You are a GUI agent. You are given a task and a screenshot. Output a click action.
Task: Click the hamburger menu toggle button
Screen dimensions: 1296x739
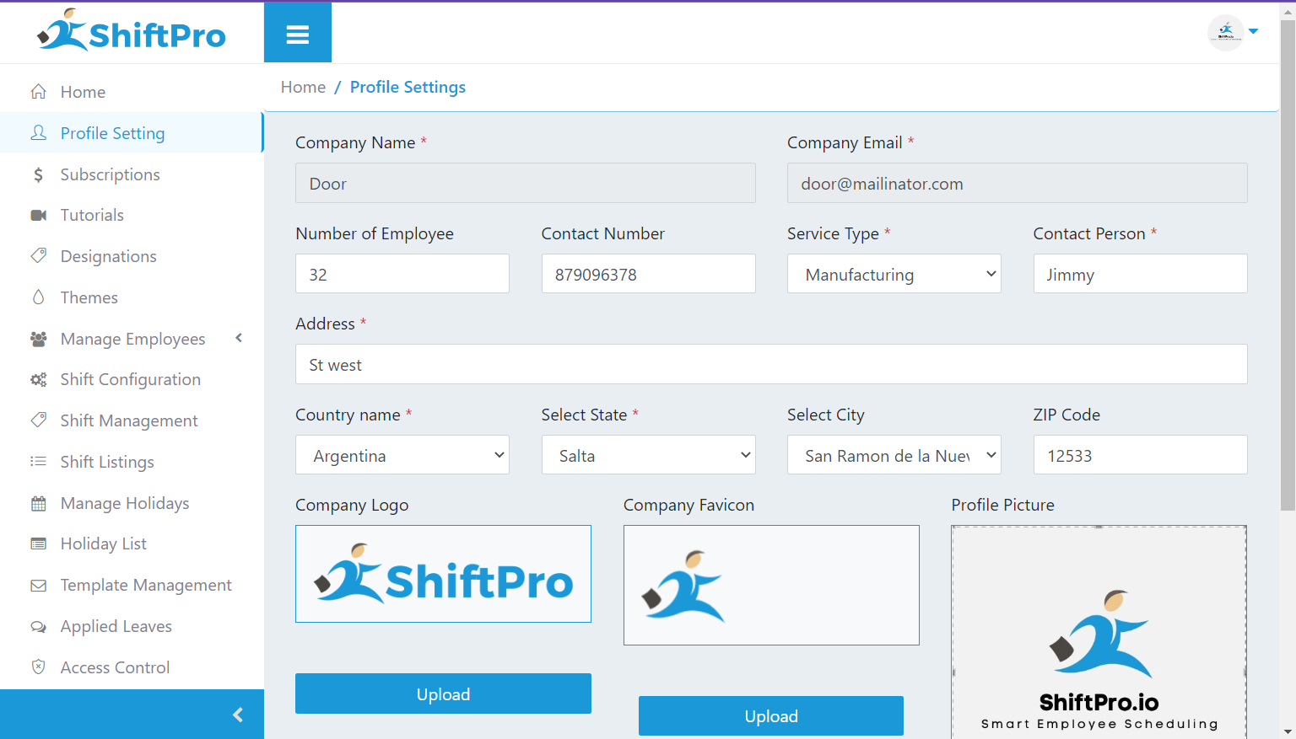(297, 34)
